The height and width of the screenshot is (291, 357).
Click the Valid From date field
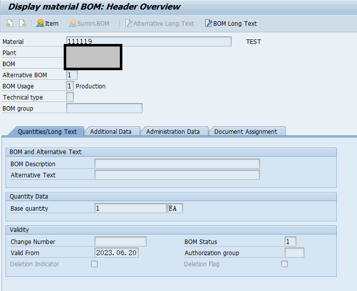coord(116,253)
